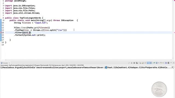Screen dimensions: 175x98
Task: Click the flatMap line with split regex
Action: coord(40,30)
